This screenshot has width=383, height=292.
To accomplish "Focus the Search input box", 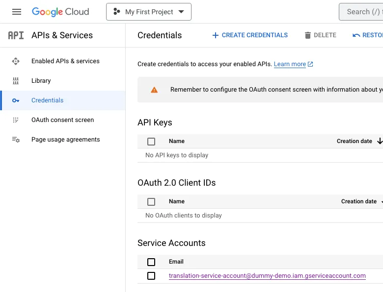I will tap(361, 12).
